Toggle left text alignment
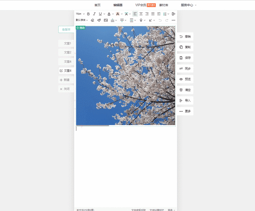255x211 pixels. point(135,14)
